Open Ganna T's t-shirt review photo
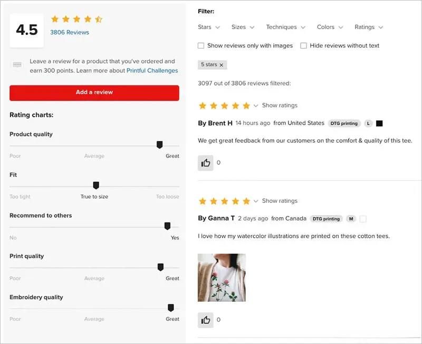The image size is (422, 344). pos(222,277)
